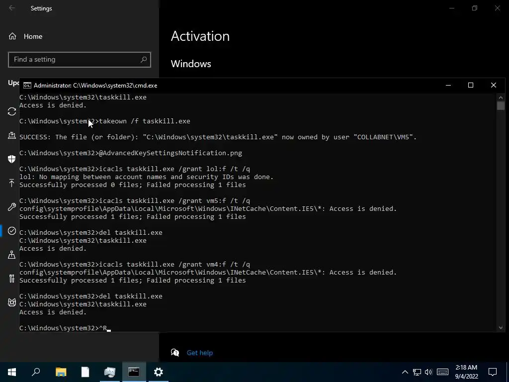
Task: Click the 'Settings' window title text
Action: click(x=41, y=8)
